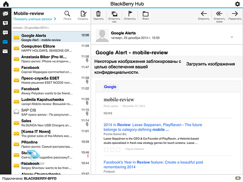
Task: Mark message as read/unread (Отметить как)
Action: pos(114,17)
